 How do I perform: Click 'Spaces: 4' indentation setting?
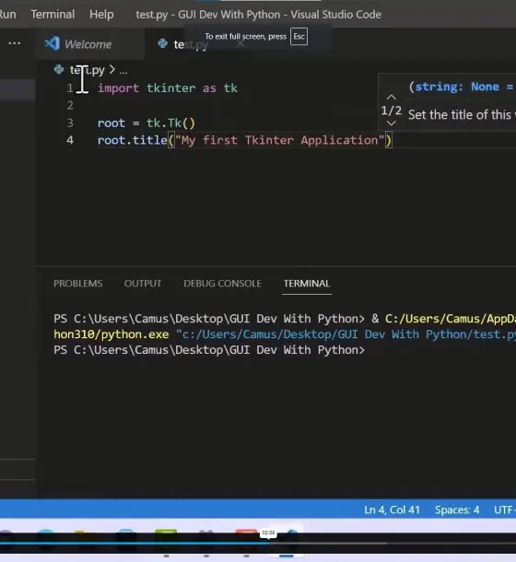457,509
